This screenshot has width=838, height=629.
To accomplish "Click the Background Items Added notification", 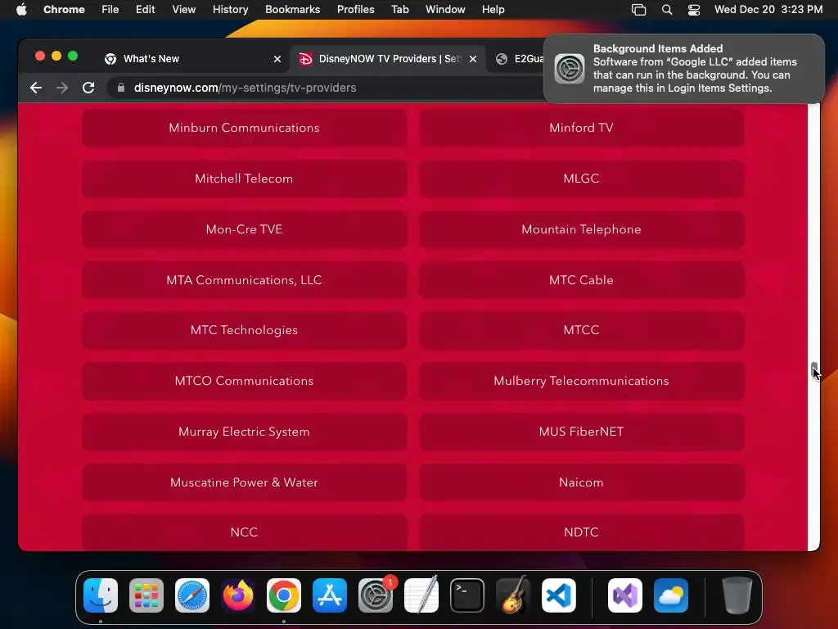I will (x=683, y=69).
